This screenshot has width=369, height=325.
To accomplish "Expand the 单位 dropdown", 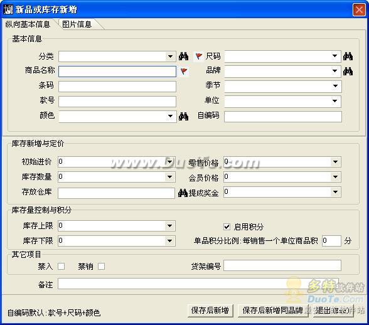I will [x=335, y=101].
